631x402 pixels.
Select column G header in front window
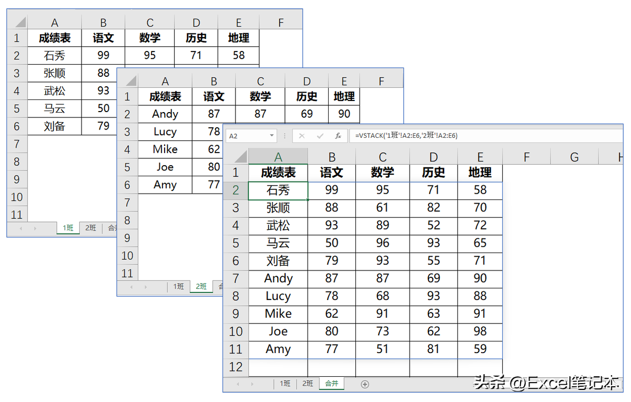coord(574,157)
